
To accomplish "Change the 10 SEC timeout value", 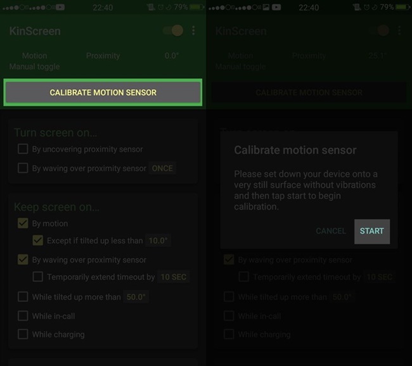I will coord(173,277).
